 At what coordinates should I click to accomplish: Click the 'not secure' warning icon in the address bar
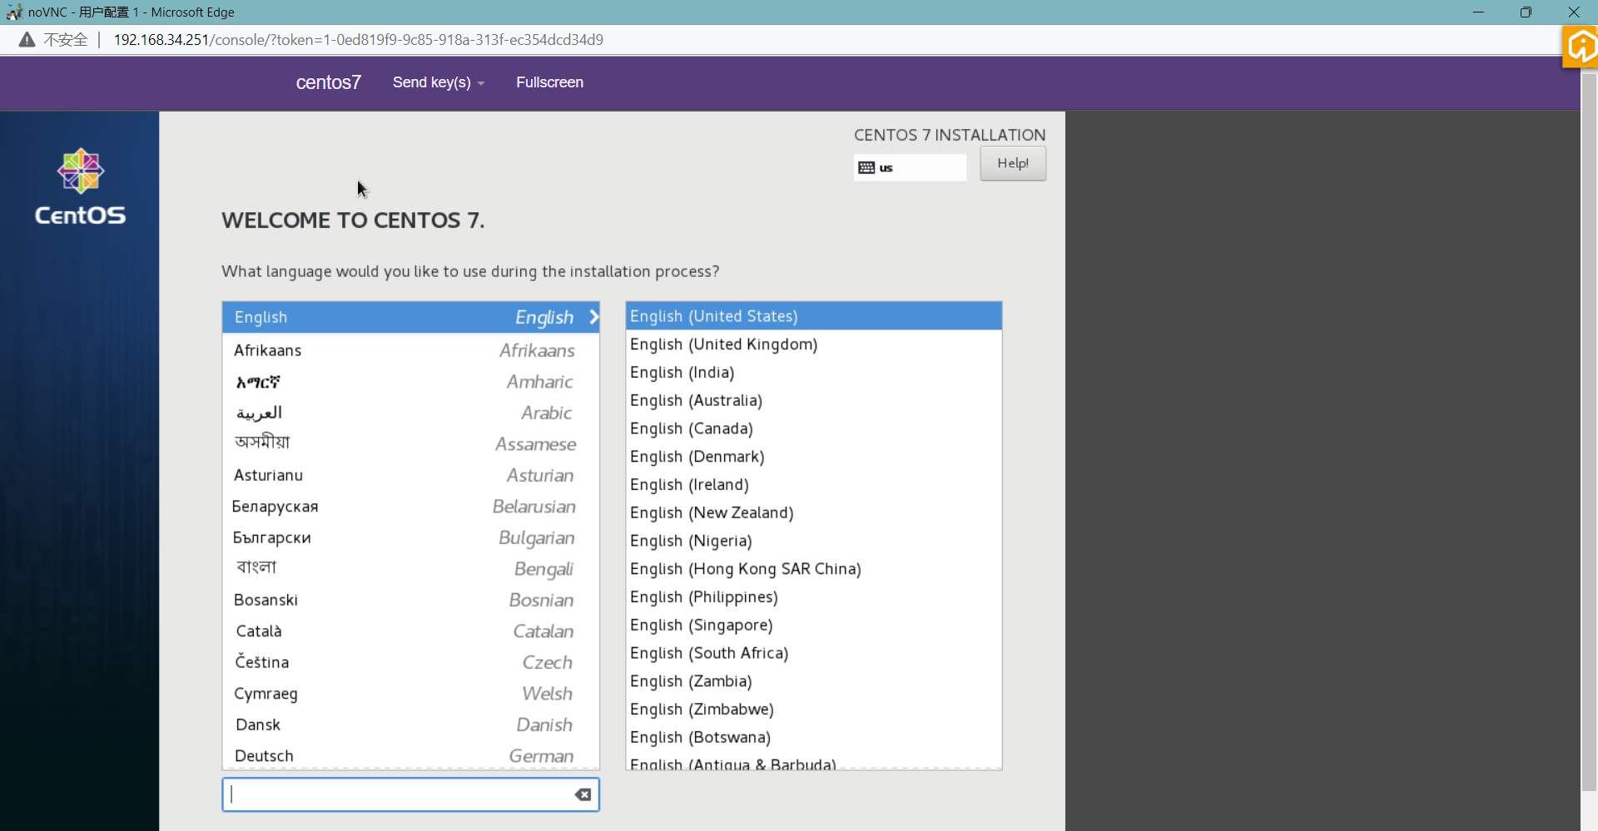pyautogui.click(x=27, y=40)
